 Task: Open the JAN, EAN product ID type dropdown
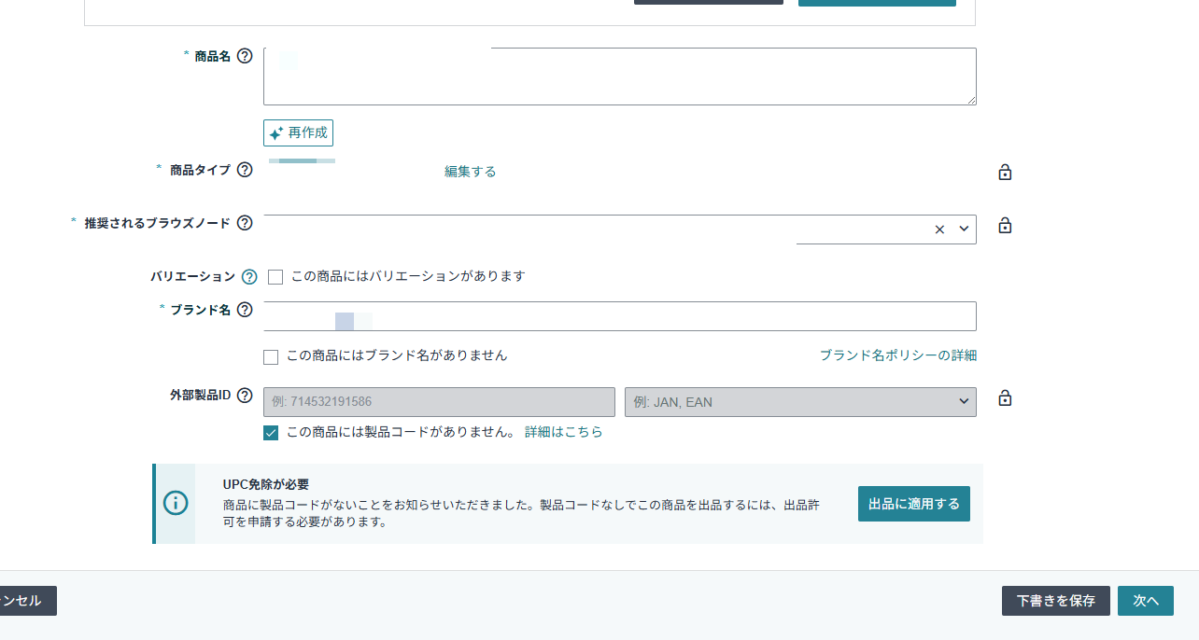(800, 402)
